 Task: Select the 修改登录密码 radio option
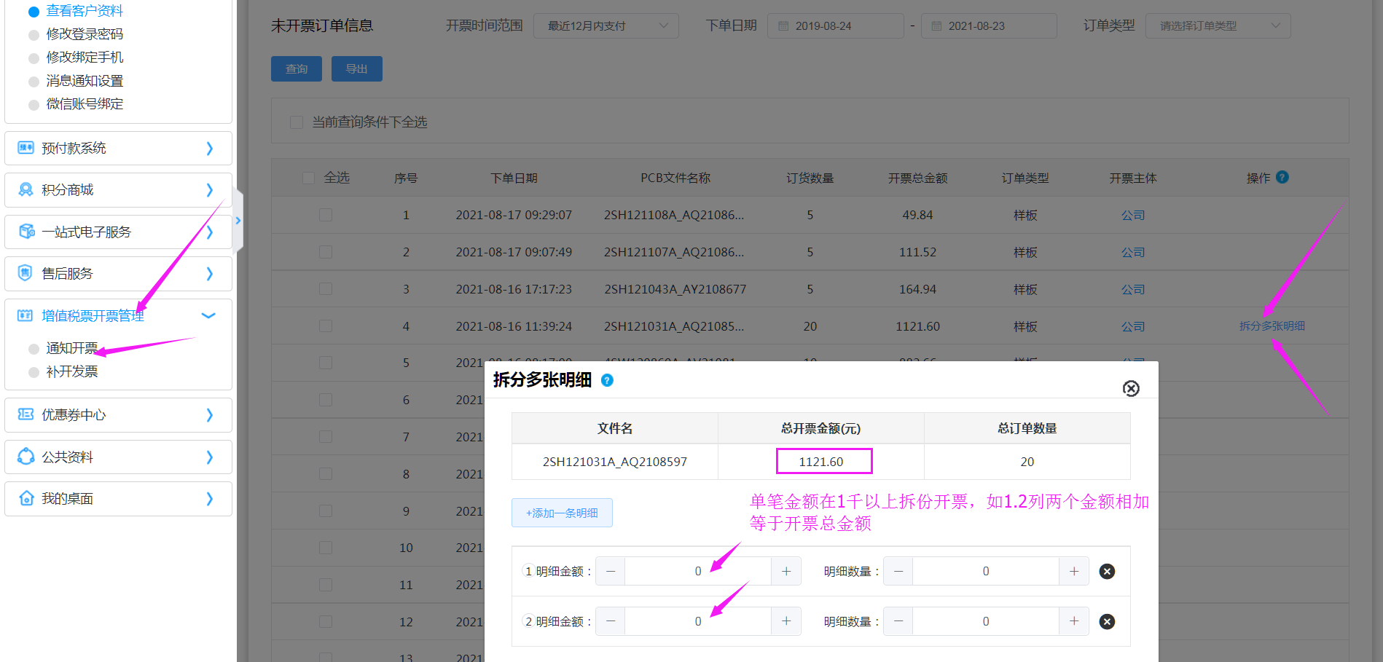pyautogui.click(x=34, y=35)
